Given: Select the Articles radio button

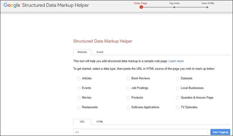Looking at the screenshot, I should coord(78,79).
